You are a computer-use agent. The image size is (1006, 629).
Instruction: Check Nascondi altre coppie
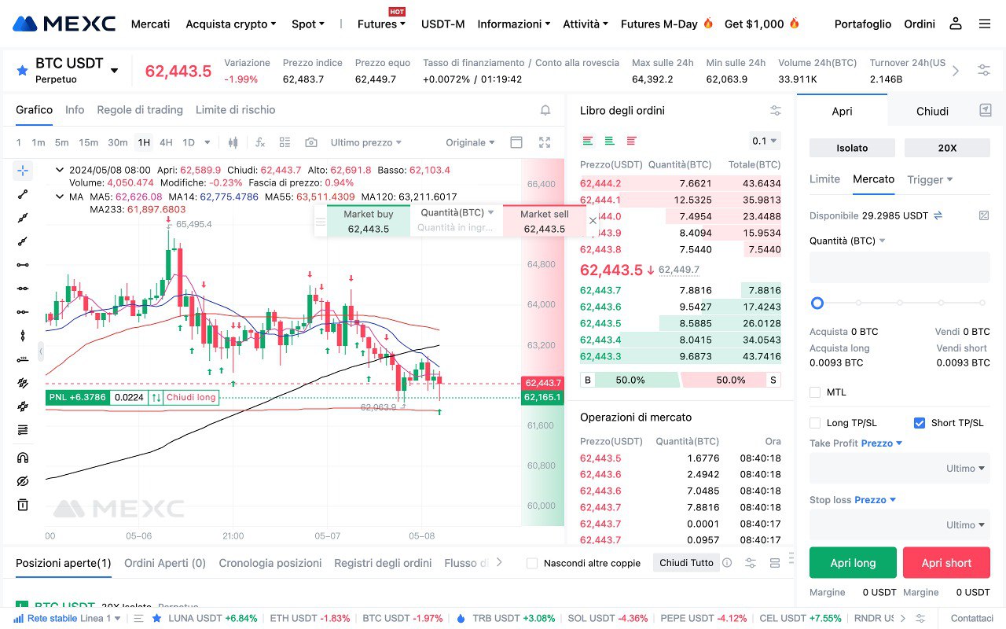[x=532, y=563]
